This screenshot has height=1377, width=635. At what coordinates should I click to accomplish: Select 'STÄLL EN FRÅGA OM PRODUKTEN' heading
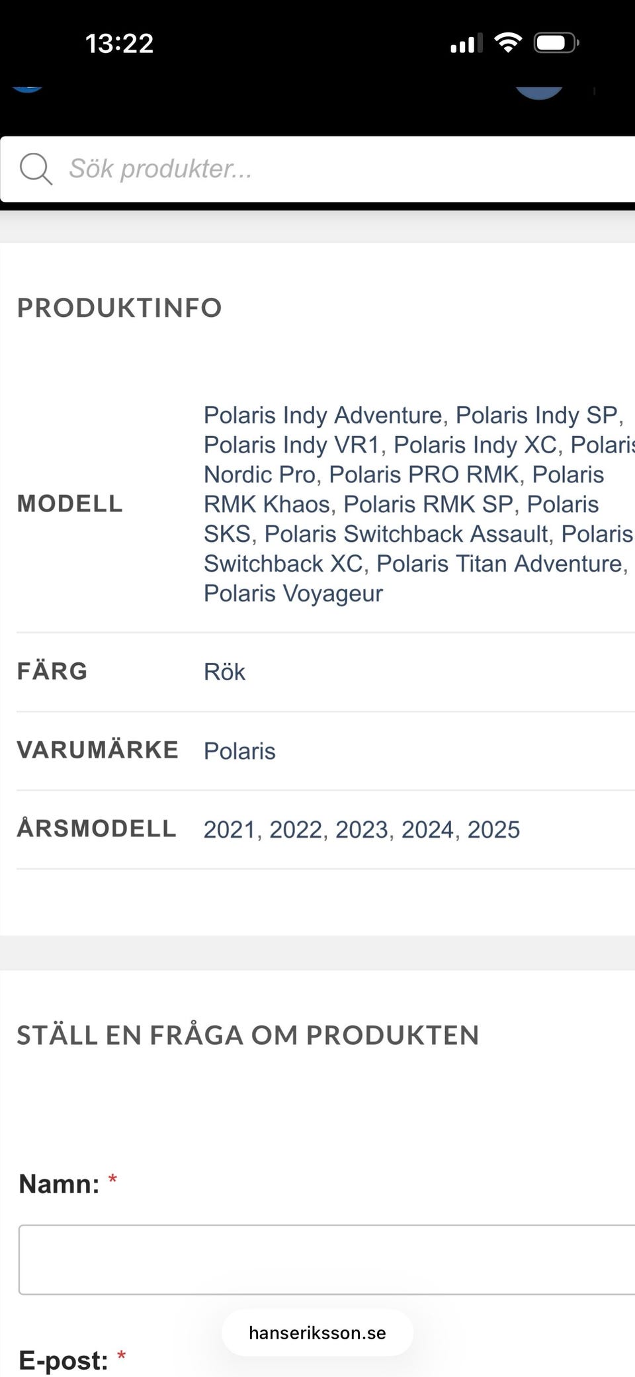coord(248,1036)
